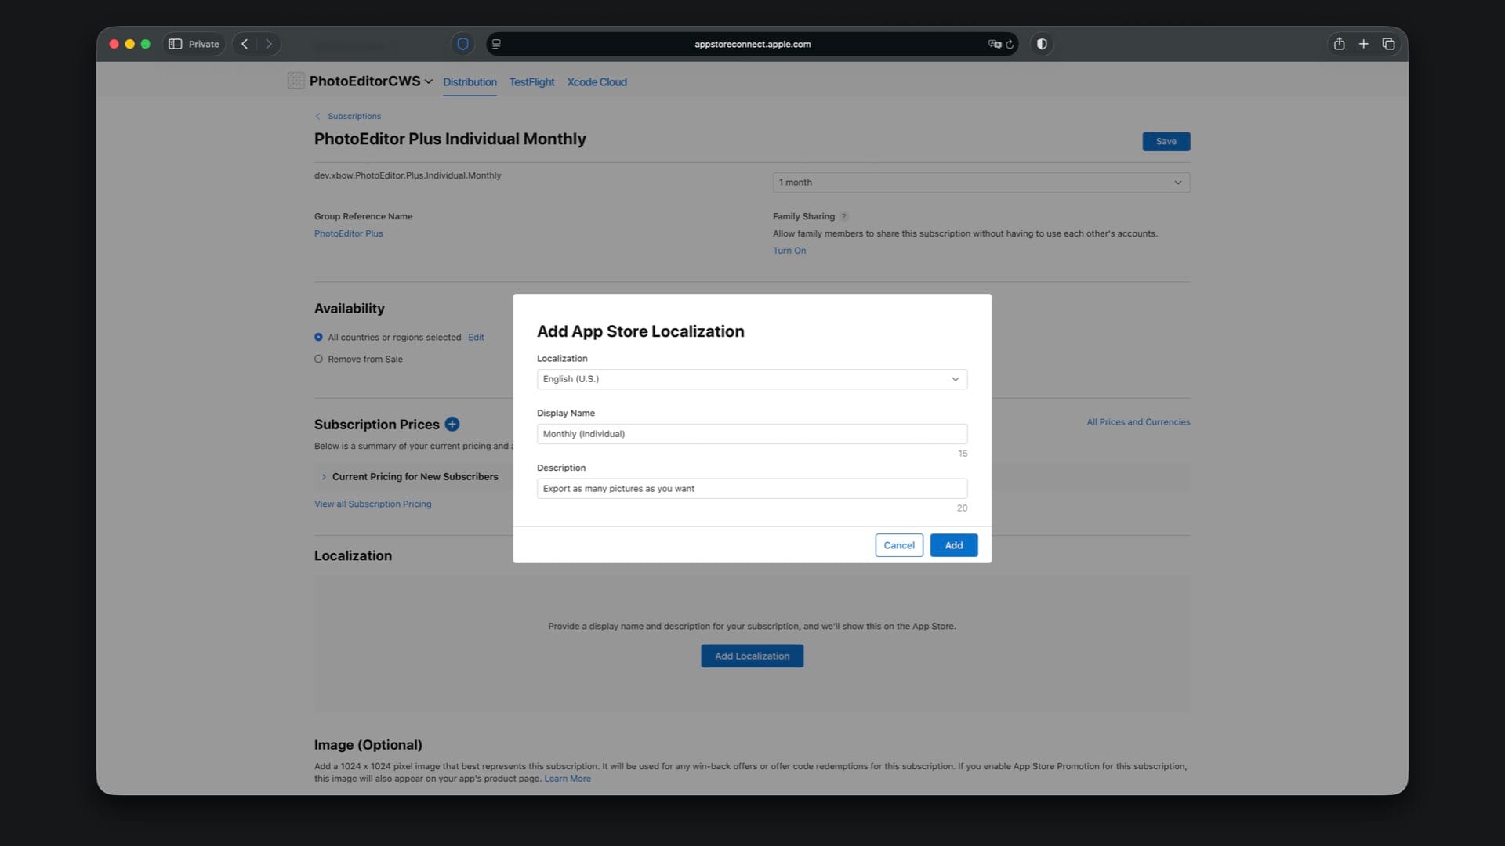Show the tab overview icon
Screen dimensions: 1505x846
point(1388,44)
